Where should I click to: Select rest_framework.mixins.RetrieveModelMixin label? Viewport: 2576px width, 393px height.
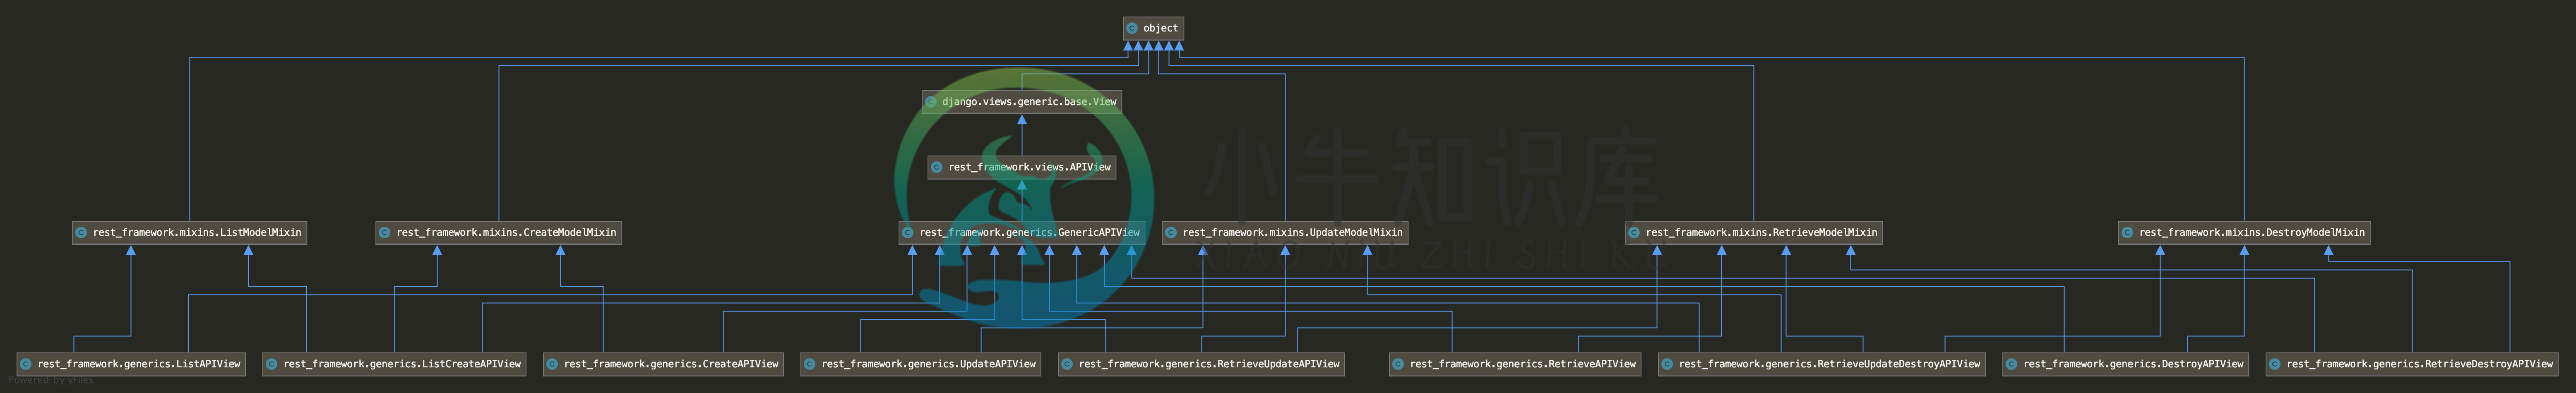point(1761,233)
